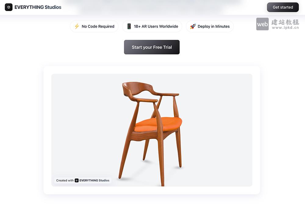Click the Chinese text in the watermark

[285, 22]
